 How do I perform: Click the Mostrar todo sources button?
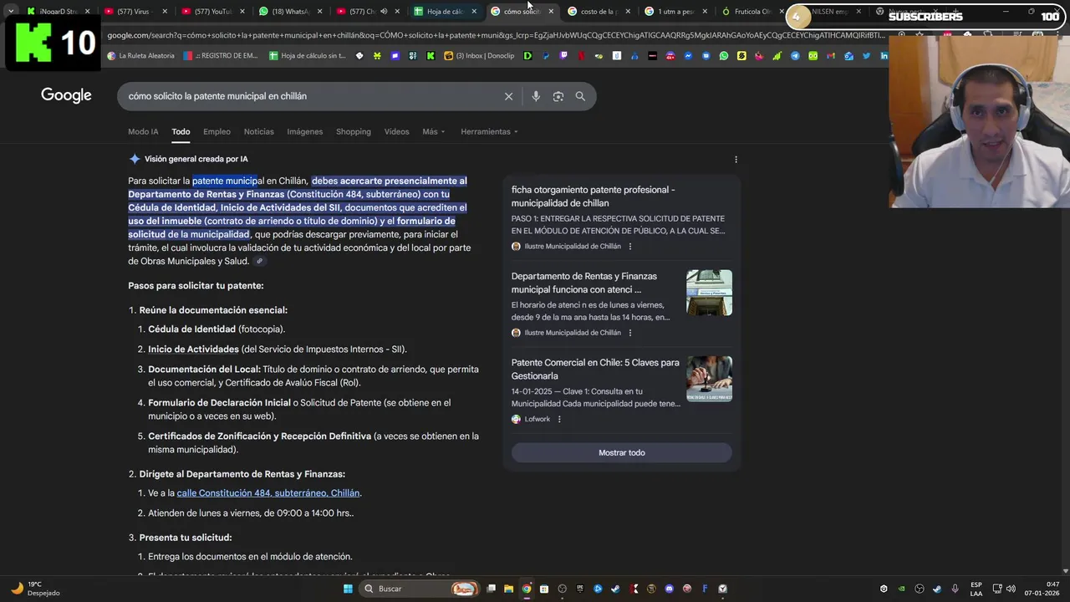(x=622, y=452)
